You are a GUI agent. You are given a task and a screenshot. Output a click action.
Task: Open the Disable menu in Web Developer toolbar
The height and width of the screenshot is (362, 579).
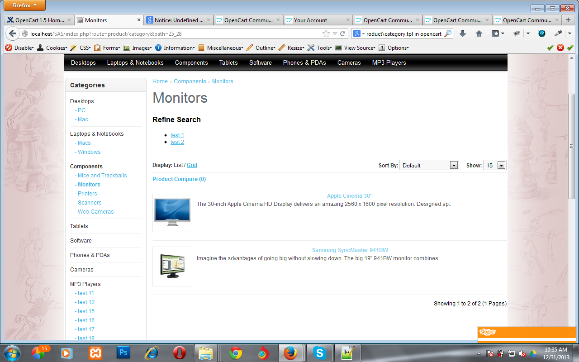[x=19, y=48]
